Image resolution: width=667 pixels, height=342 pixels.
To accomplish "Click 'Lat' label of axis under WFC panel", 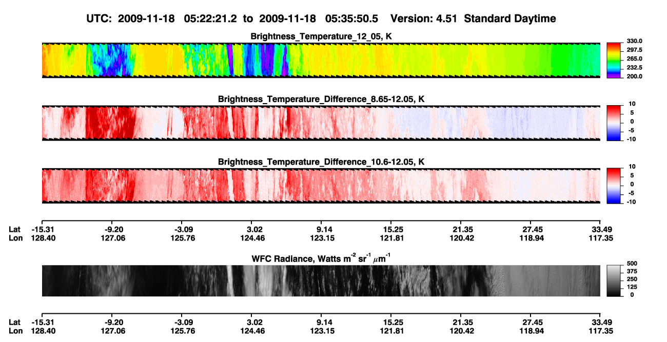I will tap(15, 323).
